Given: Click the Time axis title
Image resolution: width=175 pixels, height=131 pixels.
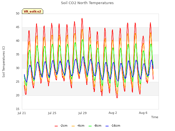Looking at the screenshot, I should [x=155, y=117].
